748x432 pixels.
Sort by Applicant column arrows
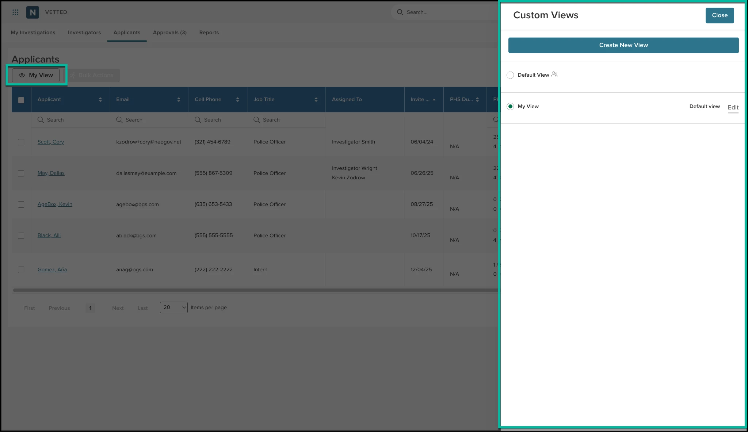point(100,99)
